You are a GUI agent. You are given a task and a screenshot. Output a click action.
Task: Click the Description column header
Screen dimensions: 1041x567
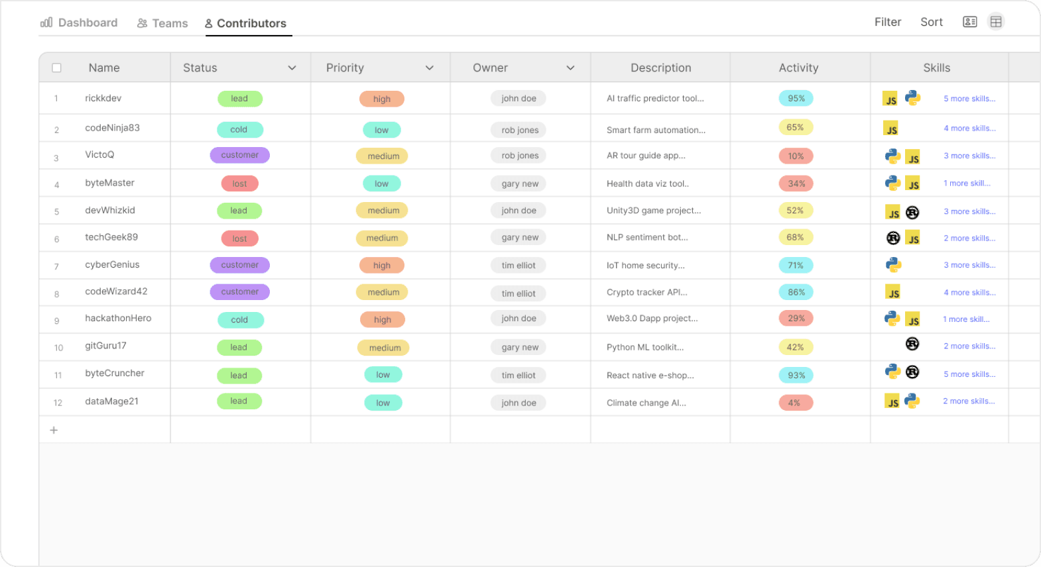pyautogui.click(x=660, y=68)
